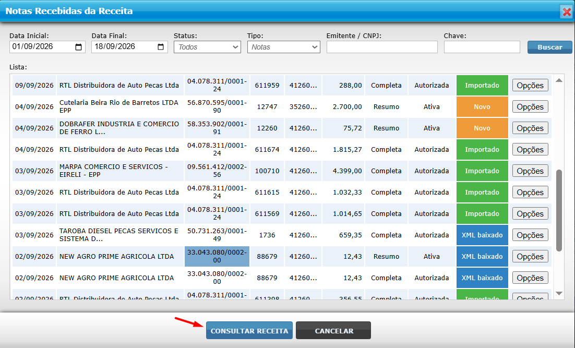Click the list's vertical scrollbar thumb
Screen dimensions: 575x348
[559, 210]
